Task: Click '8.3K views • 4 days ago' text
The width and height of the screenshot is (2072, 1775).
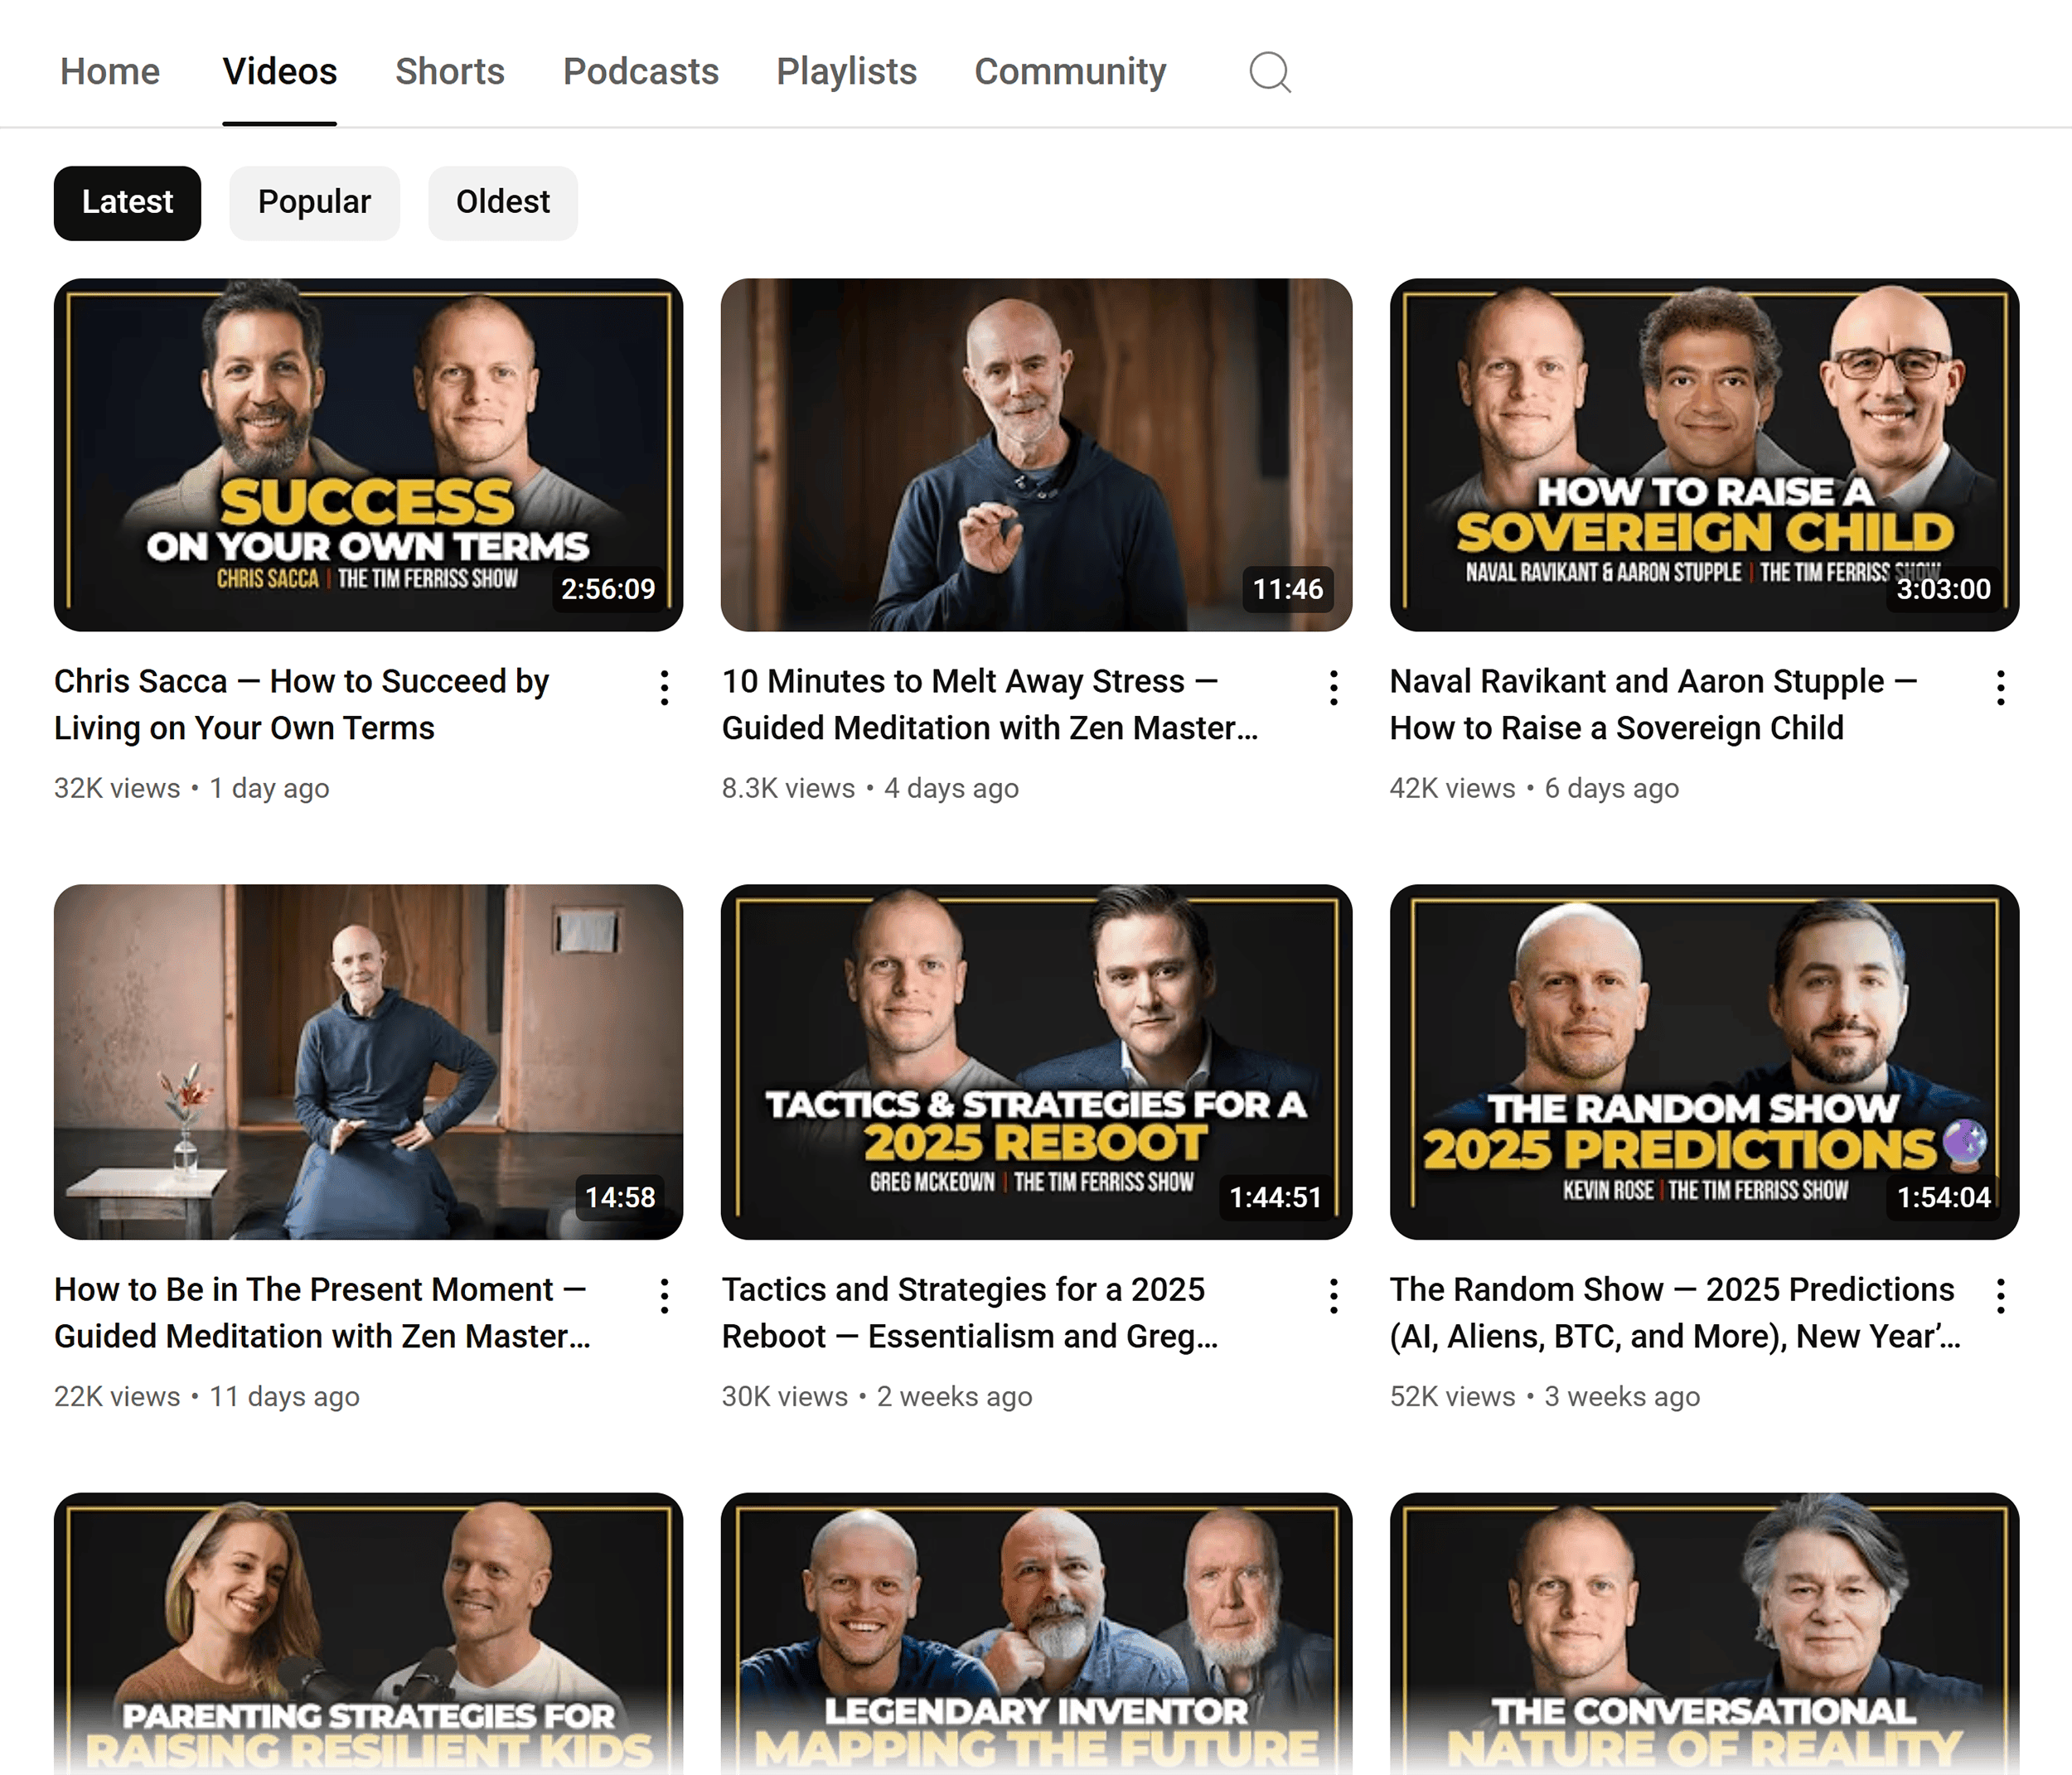Action: [870, 788]
